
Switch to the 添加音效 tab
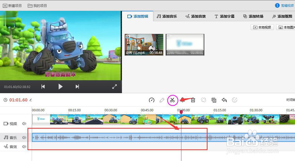point(195,16)
